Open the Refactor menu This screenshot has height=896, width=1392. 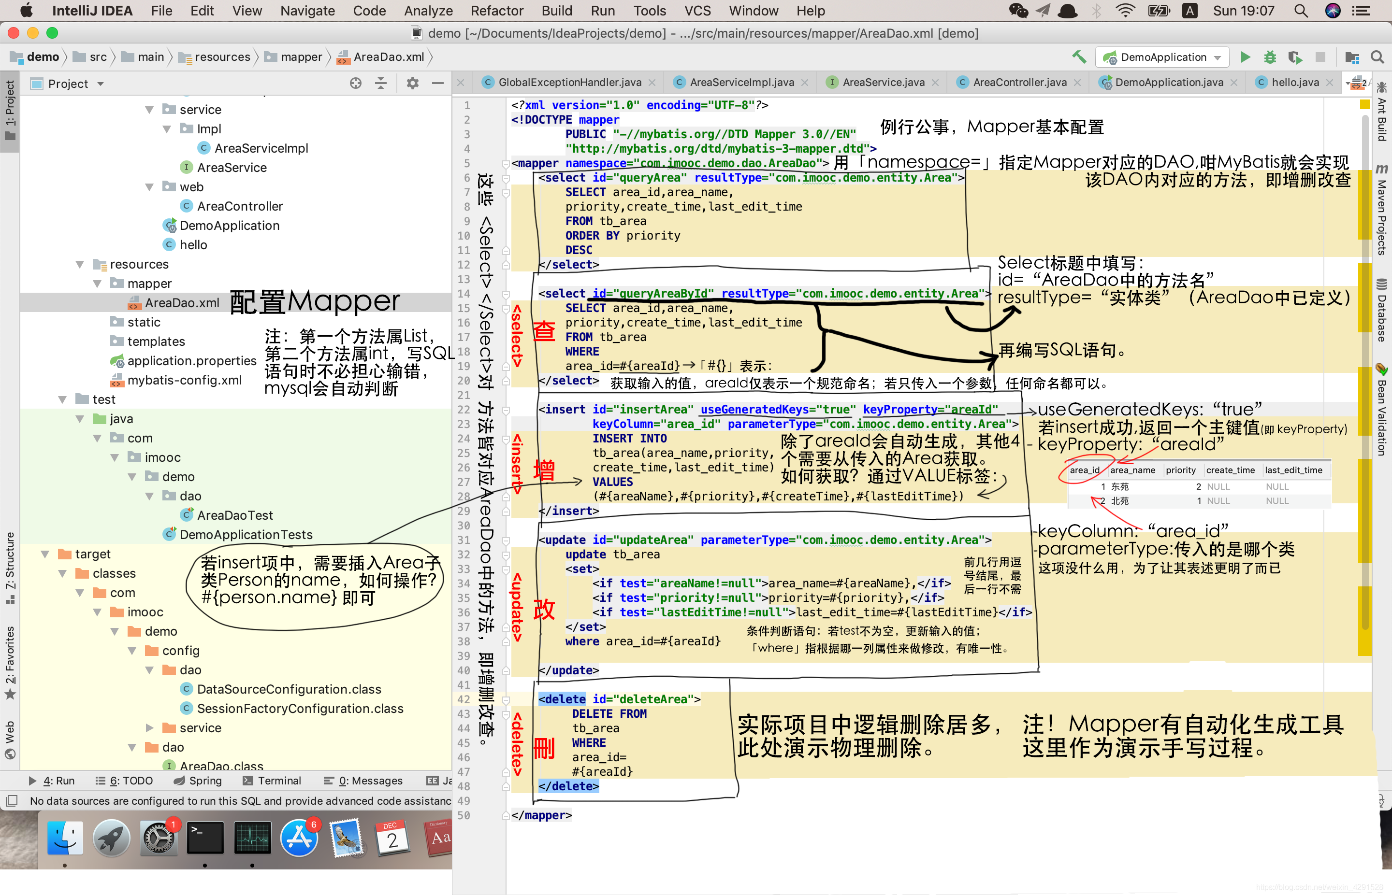pos(496,11)
